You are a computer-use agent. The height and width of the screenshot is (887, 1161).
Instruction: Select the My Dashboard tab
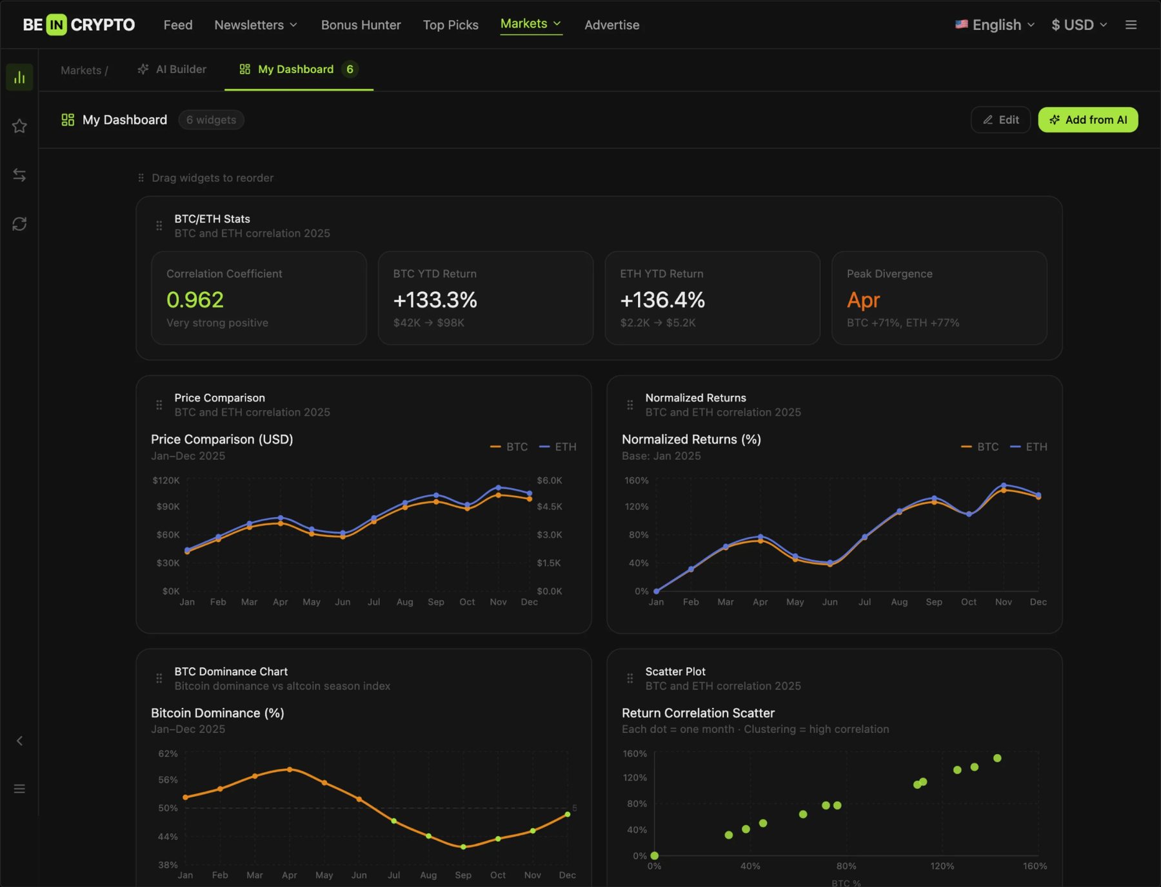299,69
